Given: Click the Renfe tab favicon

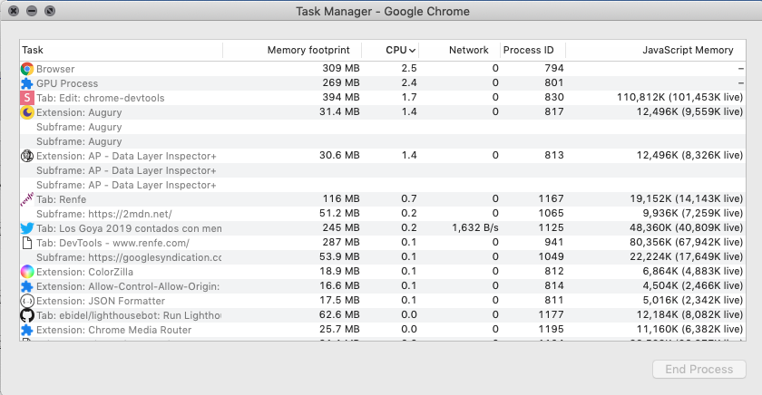Looking at the screenshot, I should pos(27,199).
